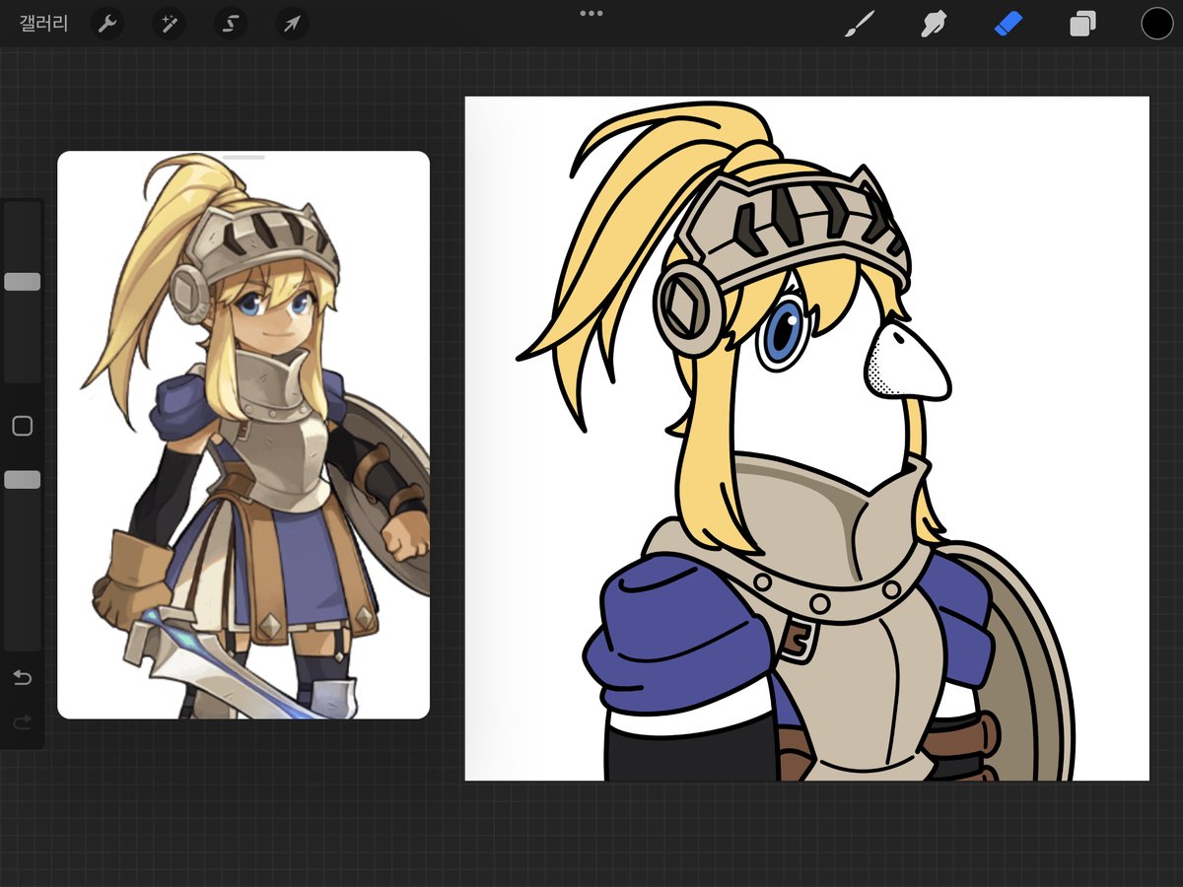The image size is (1183, 887).
Task: Tap the square modify button in sidebar
Action: click(22, 426)
